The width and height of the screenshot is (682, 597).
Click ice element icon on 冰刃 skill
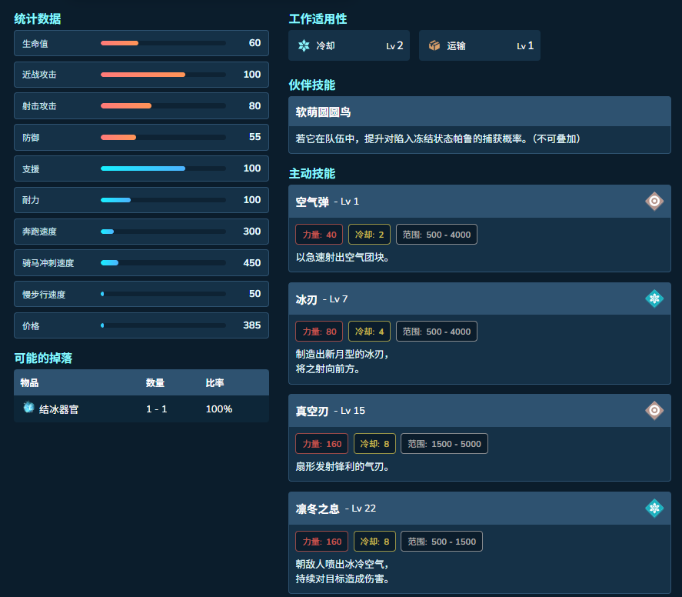pos(654,298)
